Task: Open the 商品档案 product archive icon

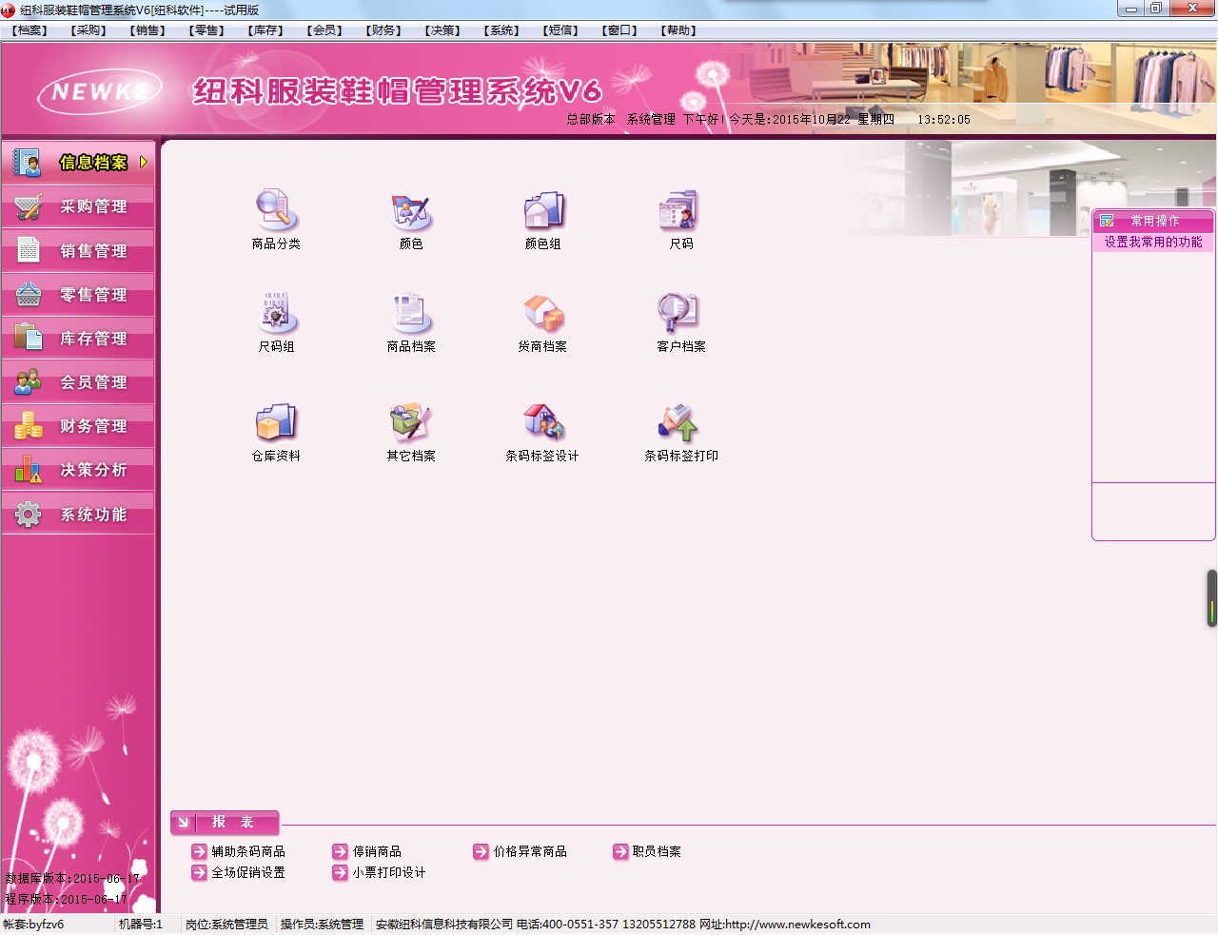Action: point(411,314)
